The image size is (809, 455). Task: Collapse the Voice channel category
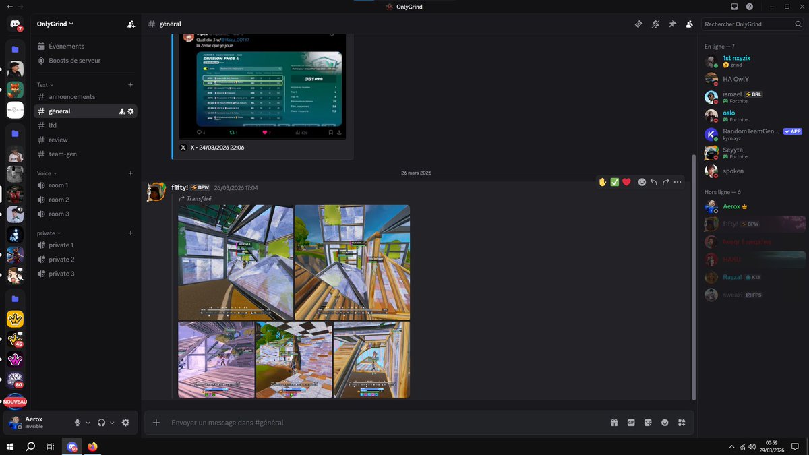pos(47,173)
